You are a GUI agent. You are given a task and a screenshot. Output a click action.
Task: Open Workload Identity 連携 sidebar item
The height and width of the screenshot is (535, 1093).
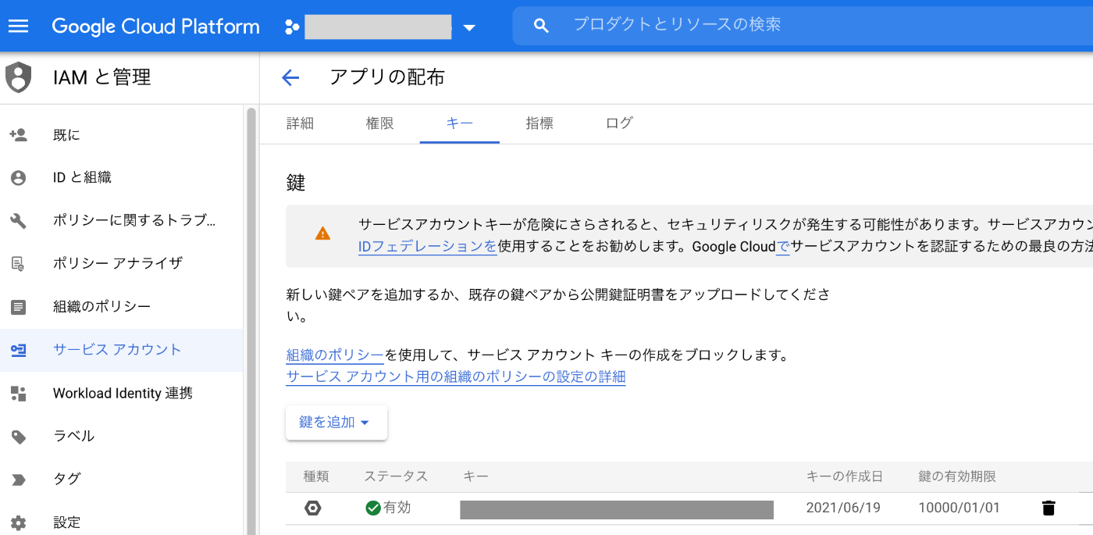point(122,394)
